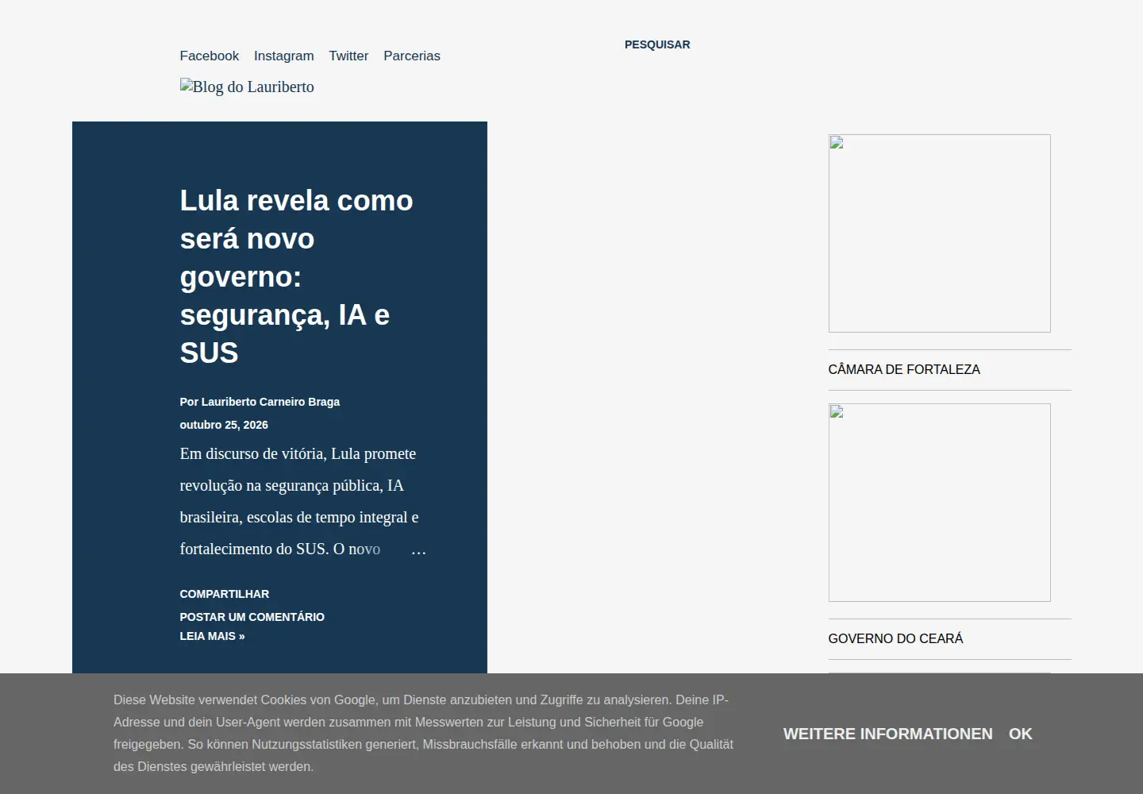Image resolution: width=1143 pixels, height=794 pixels.
Task: Open the Lula revela como será novo governo article
Action: point(296,276)
